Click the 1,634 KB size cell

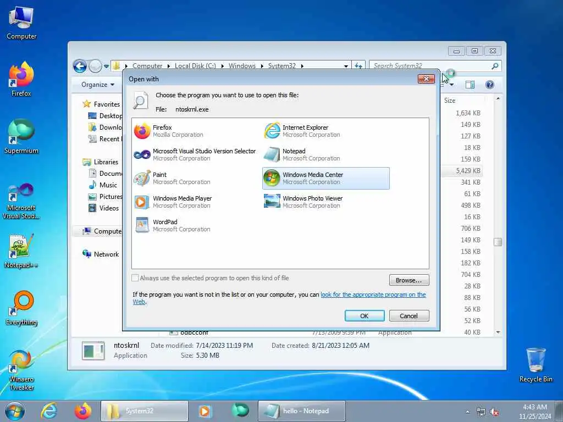pyautogui.click(x=468, y=113)
